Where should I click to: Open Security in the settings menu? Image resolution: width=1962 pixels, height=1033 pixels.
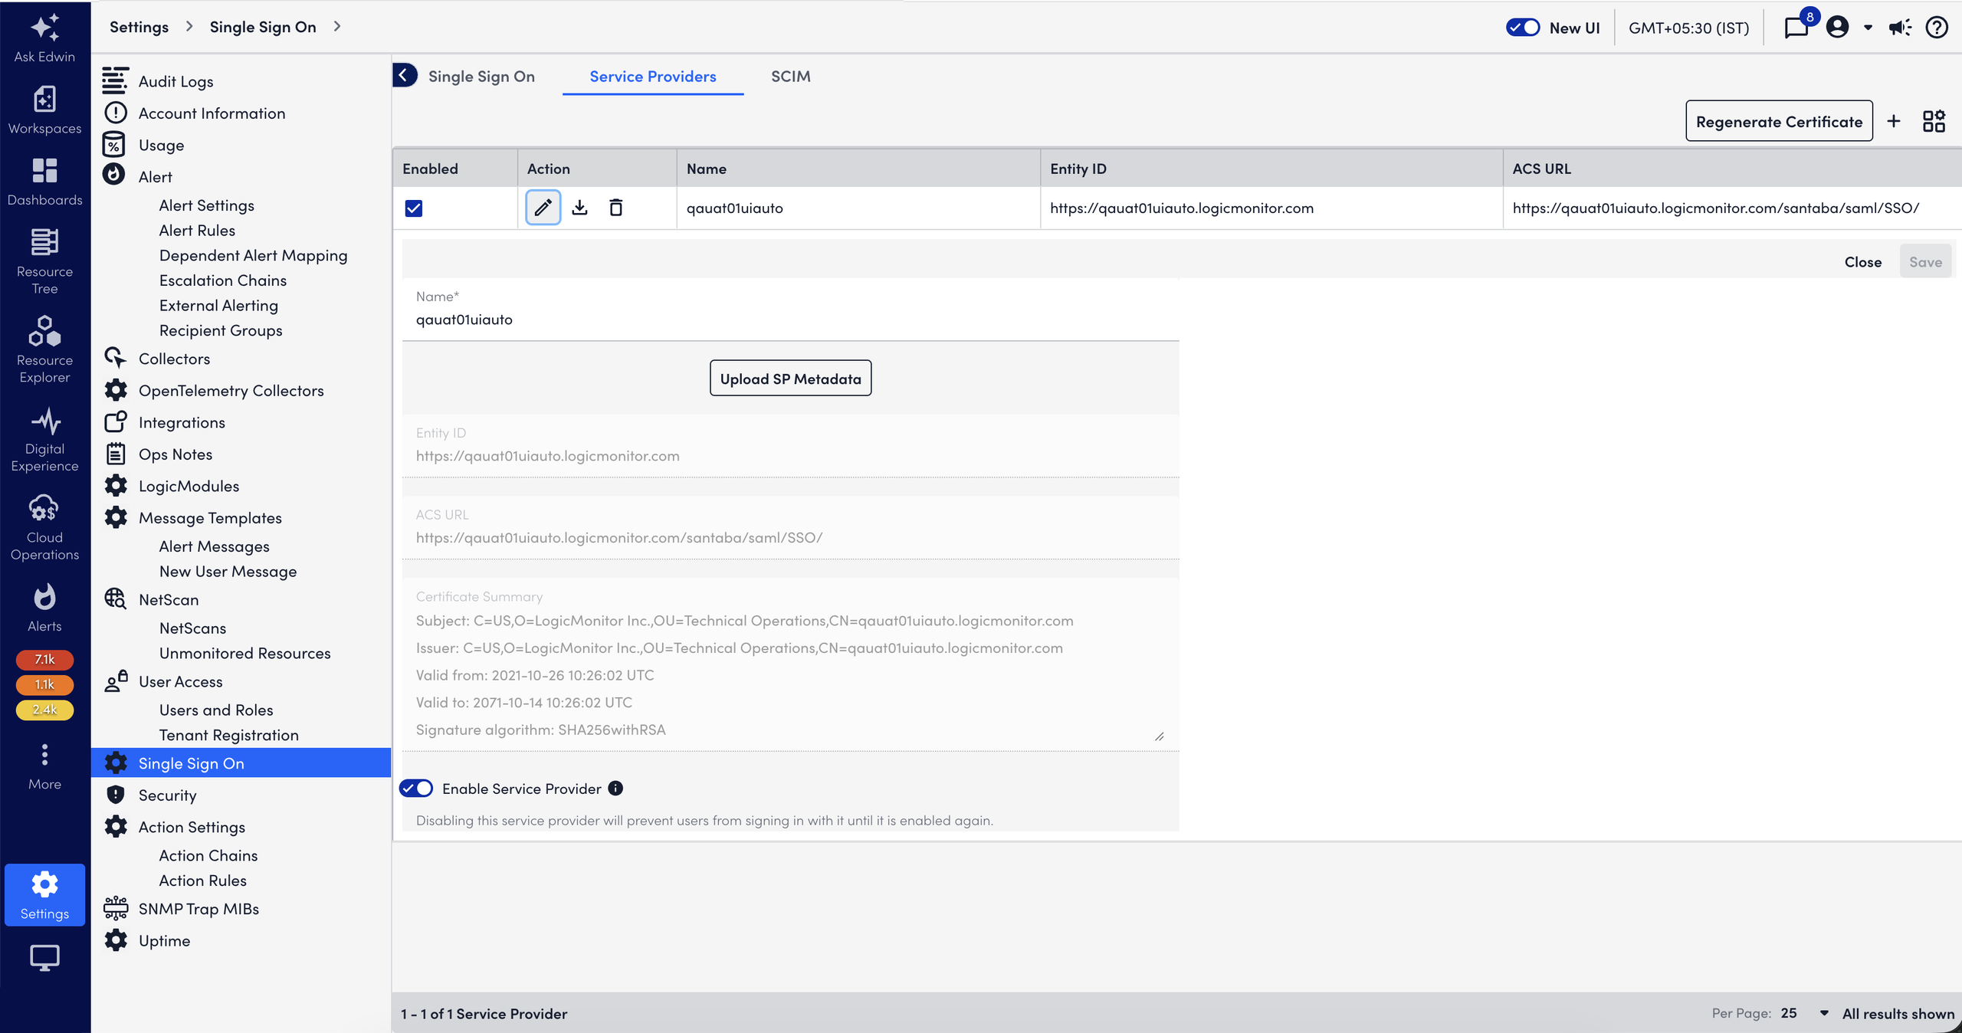[x=167, y=795]
